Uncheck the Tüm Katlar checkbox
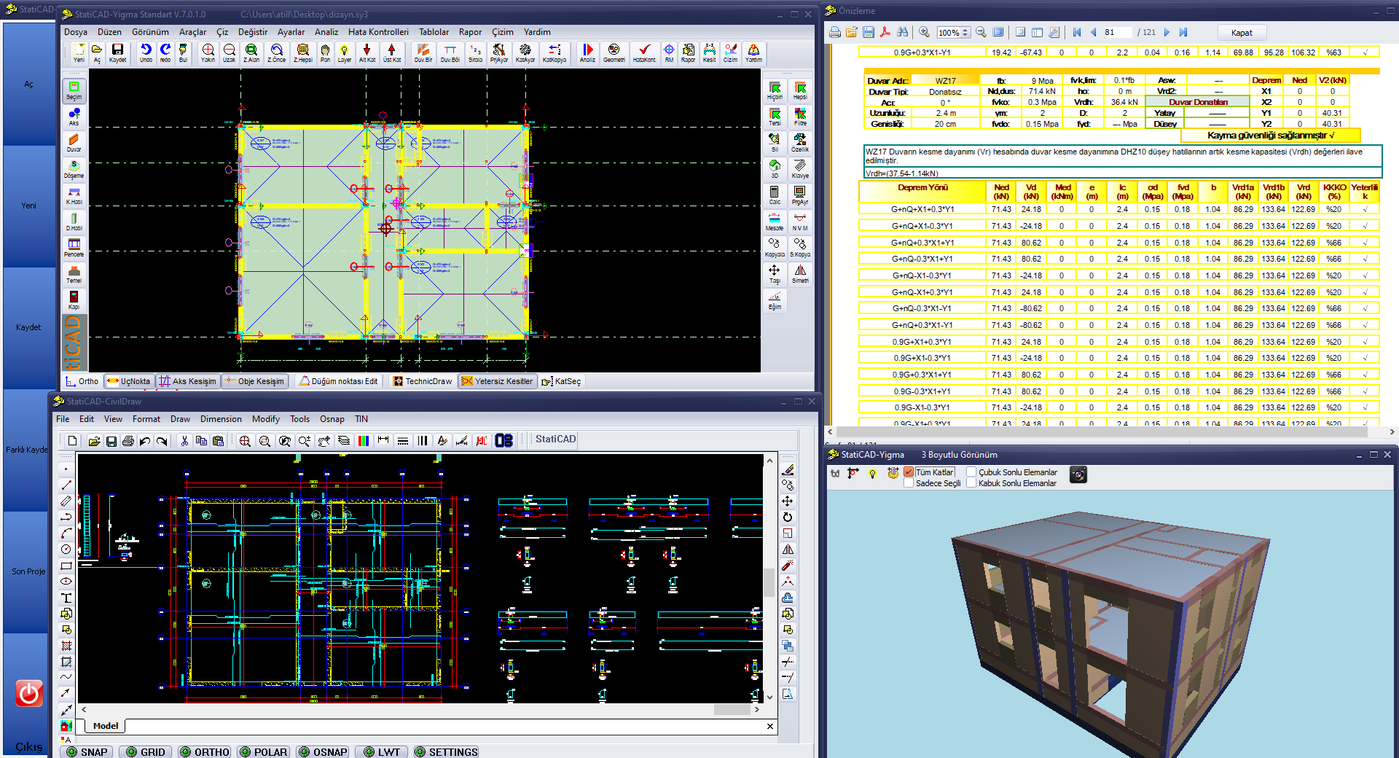Screen dimensions: 1399x758 click(909, 472)
